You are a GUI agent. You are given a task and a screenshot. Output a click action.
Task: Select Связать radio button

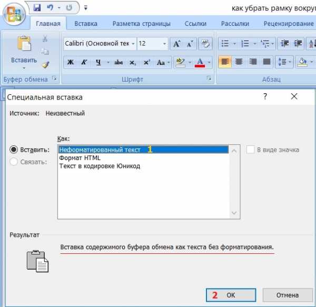14,162
